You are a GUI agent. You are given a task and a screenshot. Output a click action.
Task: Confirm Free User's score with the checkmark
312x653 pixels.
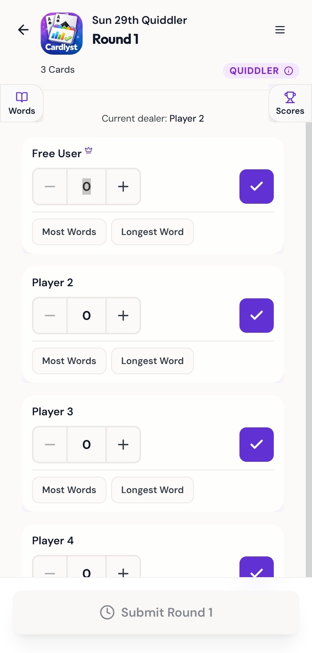point(256,187)
